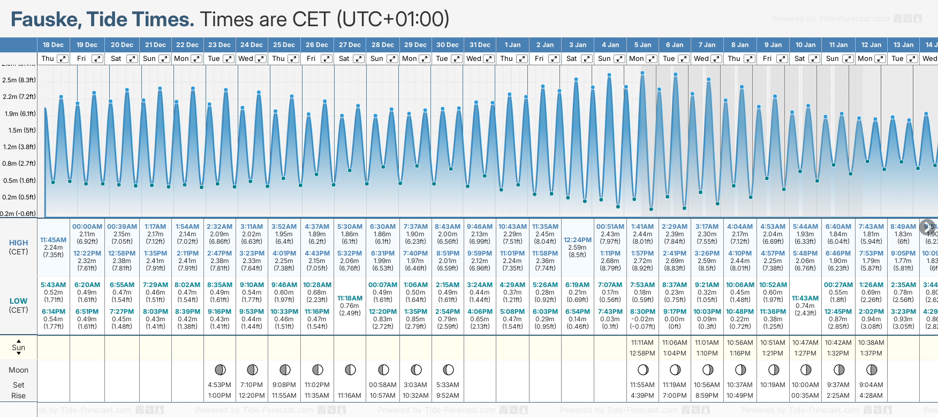Expand the Wed 31 Dec column

coord(488,59)
